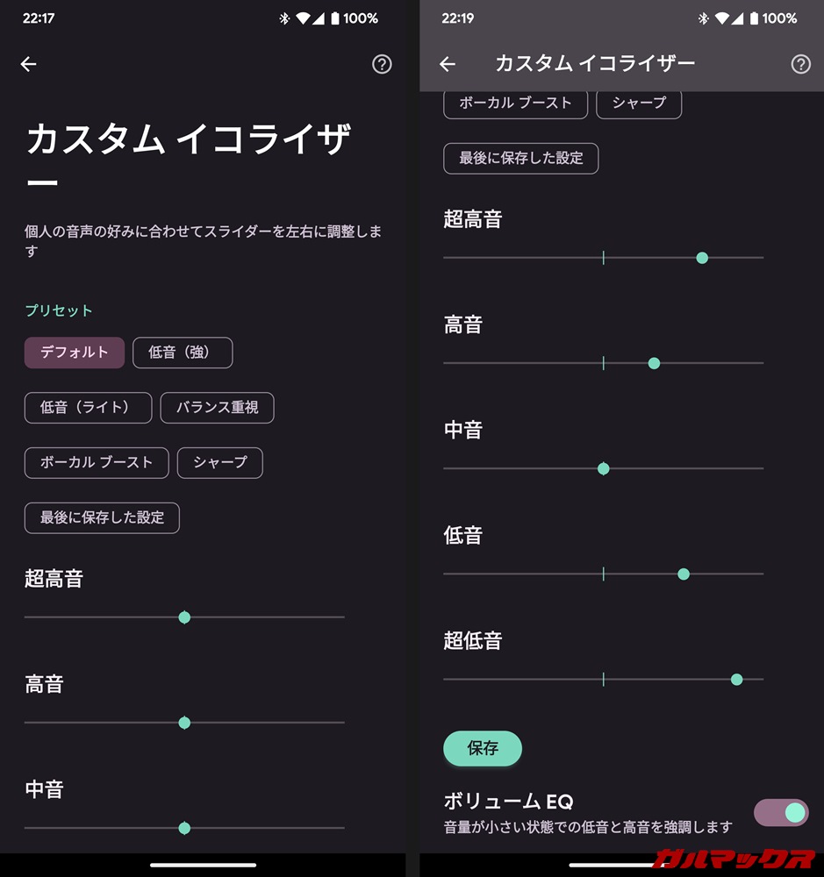Choose the 低音（強） preset
824x877 pixels.
pyautogui.click(x=183, y=353)
